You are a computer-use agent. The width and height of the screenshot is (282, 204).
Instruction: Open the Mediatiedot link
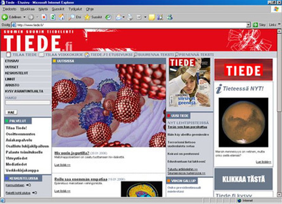(x=16, y=164)
